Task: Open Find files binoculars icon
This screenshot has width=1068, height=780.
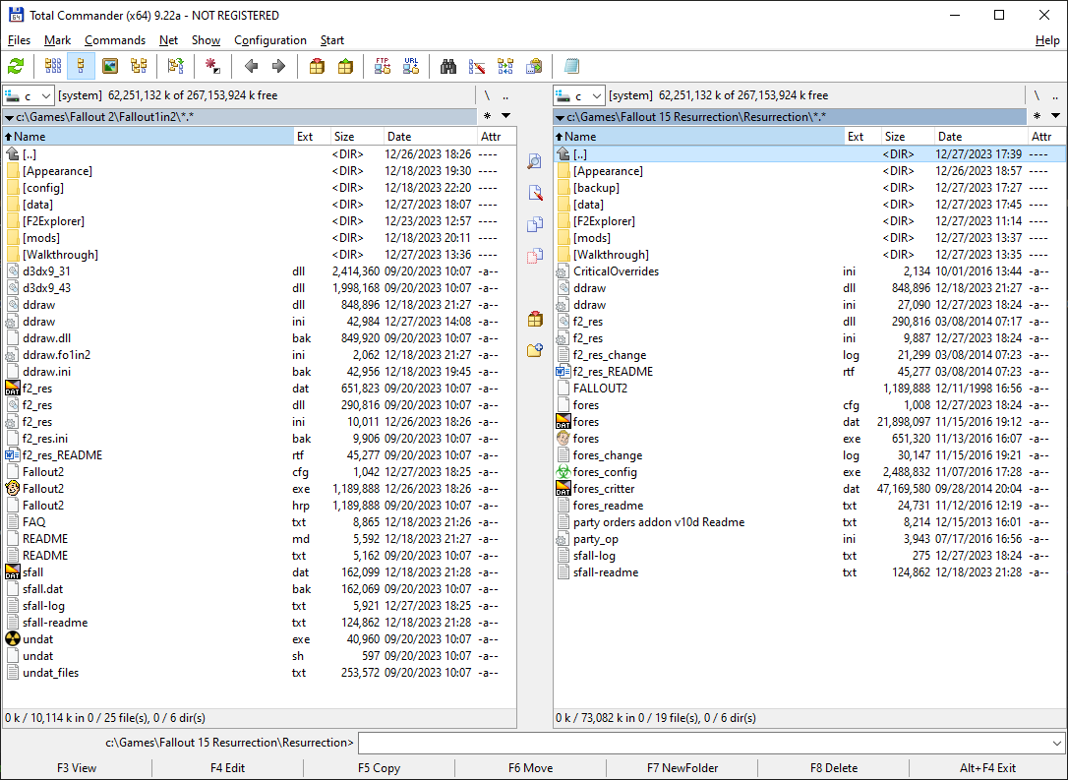Action: tap(448, 66)
